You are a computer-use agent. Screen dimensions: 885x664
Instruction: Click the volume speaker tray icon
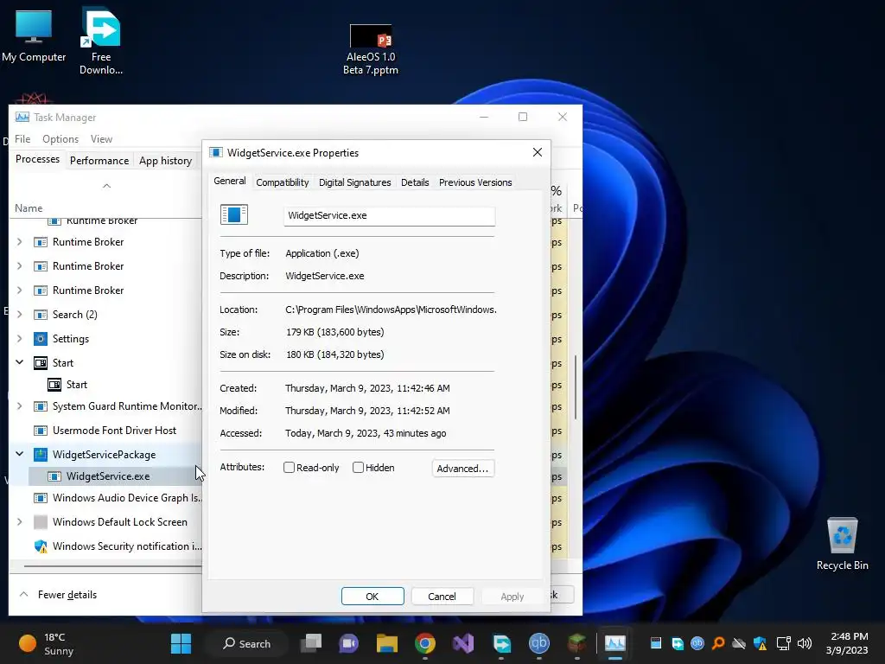(805, 643)
